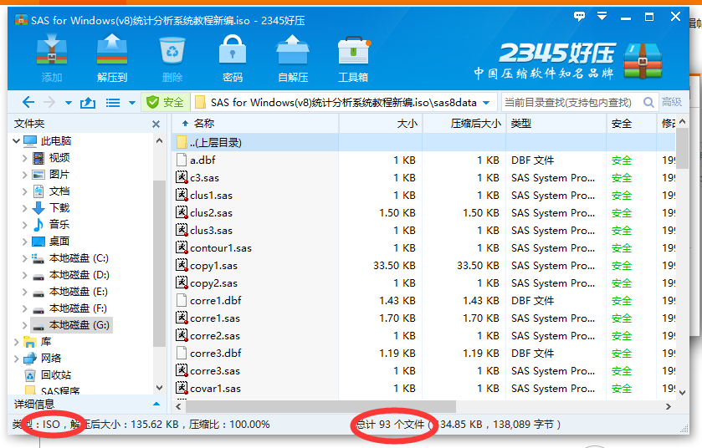Image resolution: width=702 pixels, height=448 pixels.
Task: Select 本地磁盘 (E:) in tree
Action: (79, 292)
